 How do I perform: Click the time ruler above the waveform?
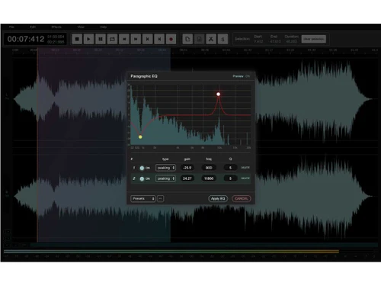coord(194,51)
